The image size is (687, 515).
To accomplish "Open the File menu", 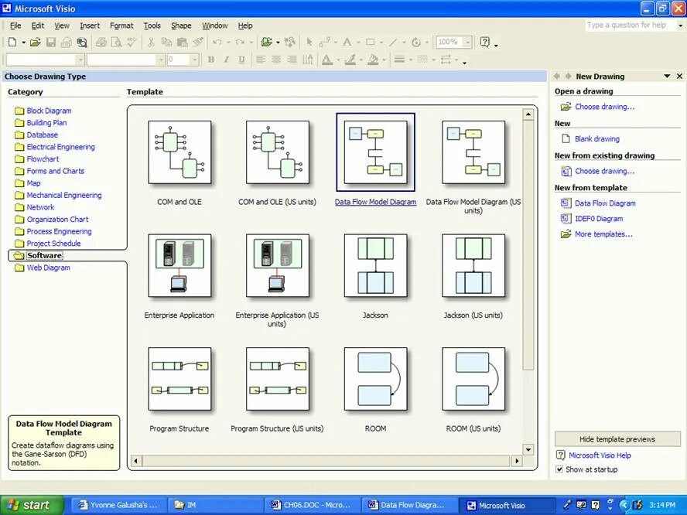I will [15, 26].
